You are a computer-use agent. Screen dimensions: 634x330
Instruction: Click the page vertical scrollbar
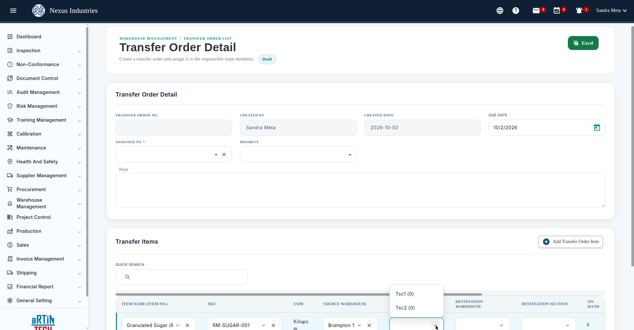(632, 145)
